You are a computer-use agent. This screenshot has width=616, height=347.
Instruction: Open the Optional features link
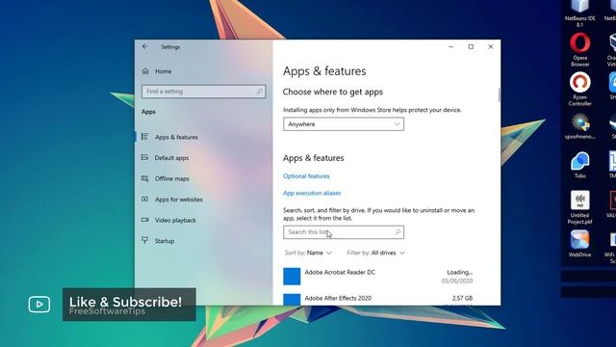[306, 175]
